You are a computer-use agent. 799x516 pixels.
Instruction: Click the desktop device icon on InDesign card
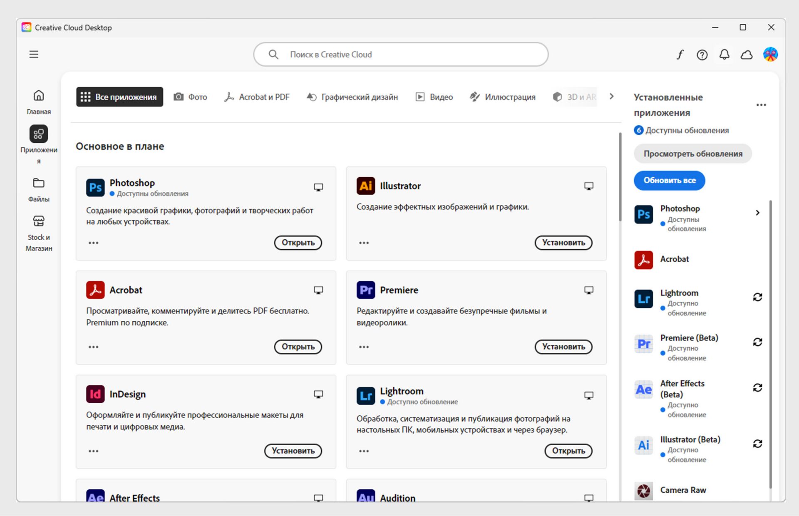318,394
